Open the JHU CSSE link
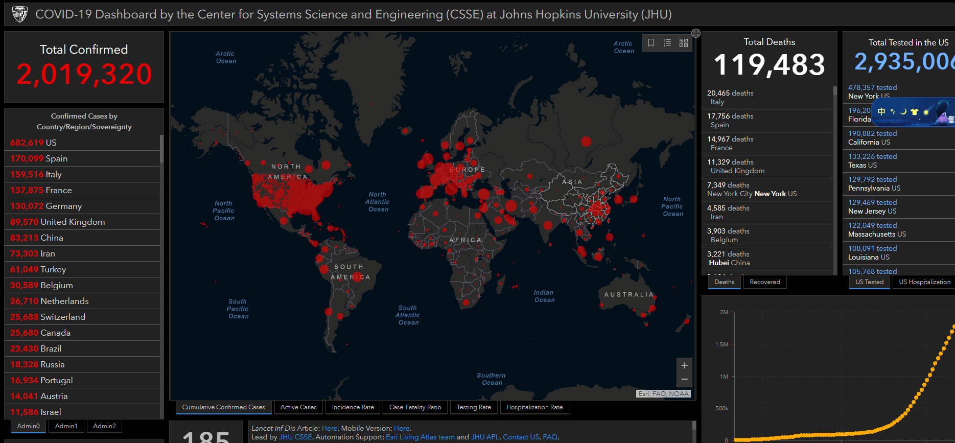This screenshot has height=443, width=955. 295,437
